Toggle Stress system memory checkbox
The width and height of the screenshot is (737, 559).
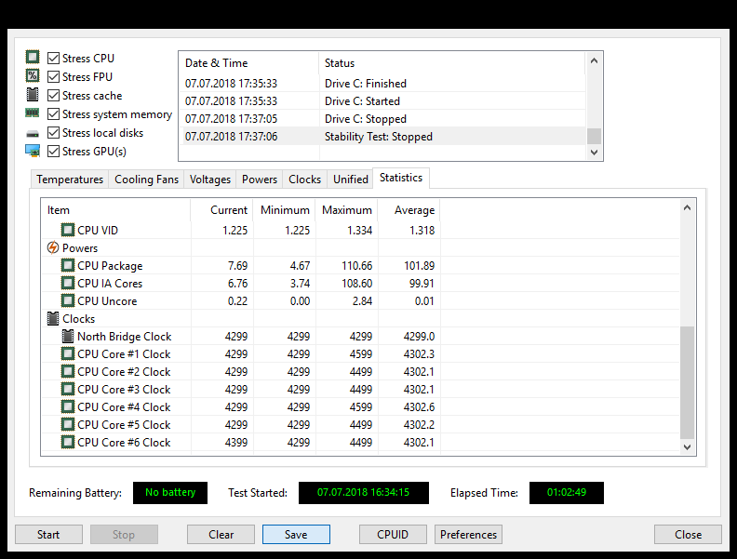(x=54, y=114)
